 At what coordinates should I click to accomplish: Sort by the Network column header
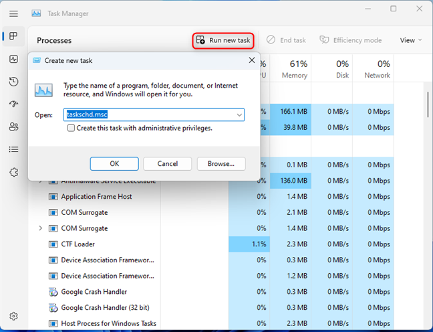[374, 68]
